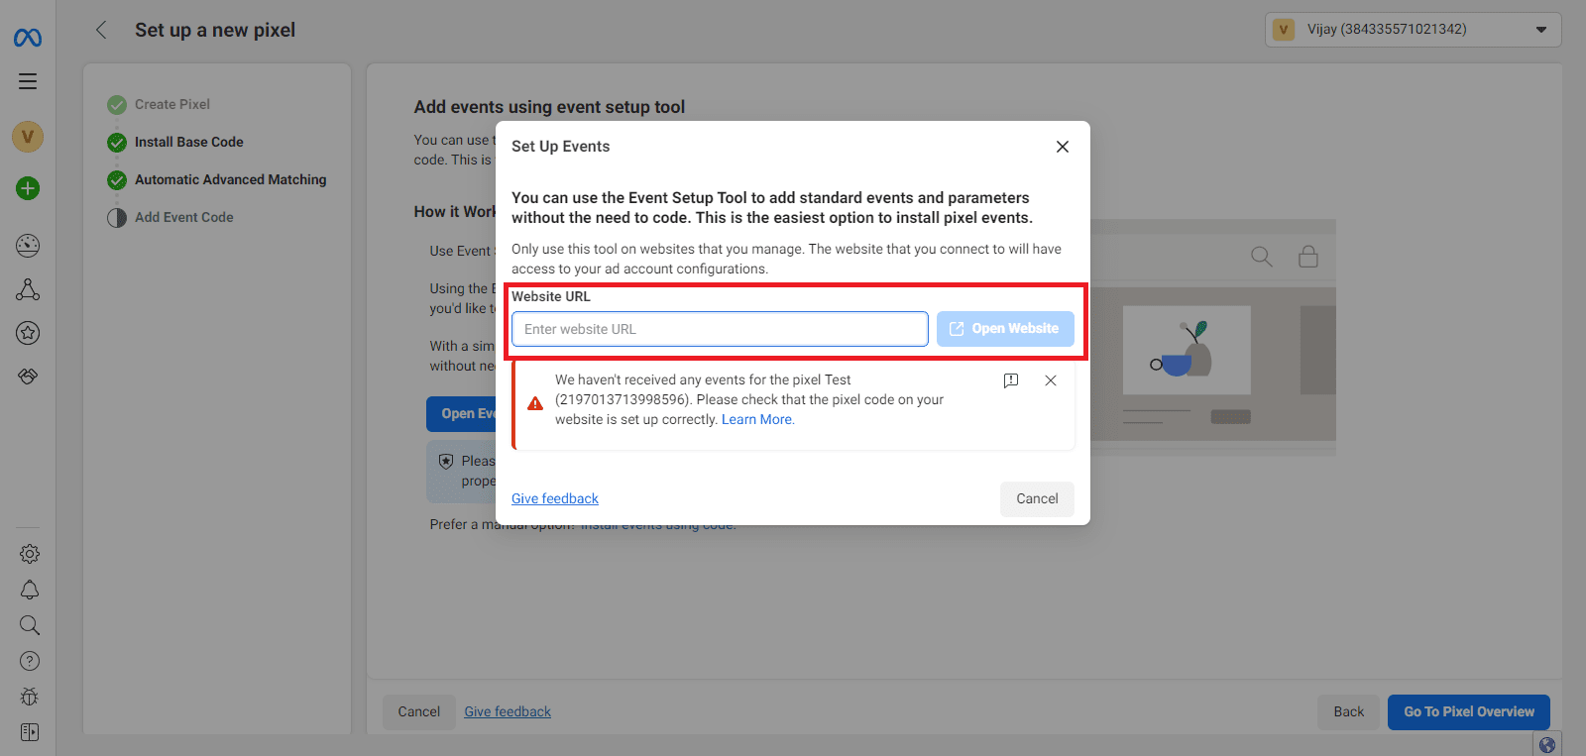Screen dimensions: 1586x756
Task: Click Give feedback link in page footer
Action: (508, 711)
